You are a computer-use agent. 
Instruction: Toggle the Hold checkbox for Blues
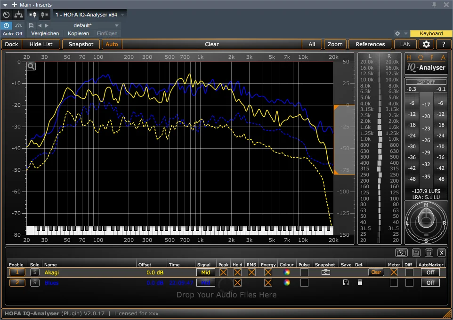(x=237, y=282)
